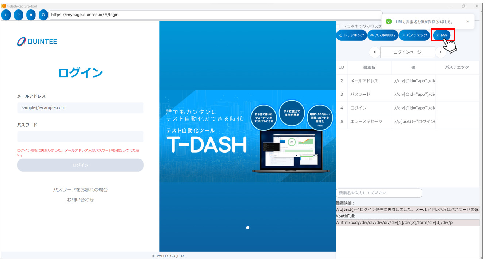Click the ログイン submit button
The image size is (485, 260).
tap(80, 165)
